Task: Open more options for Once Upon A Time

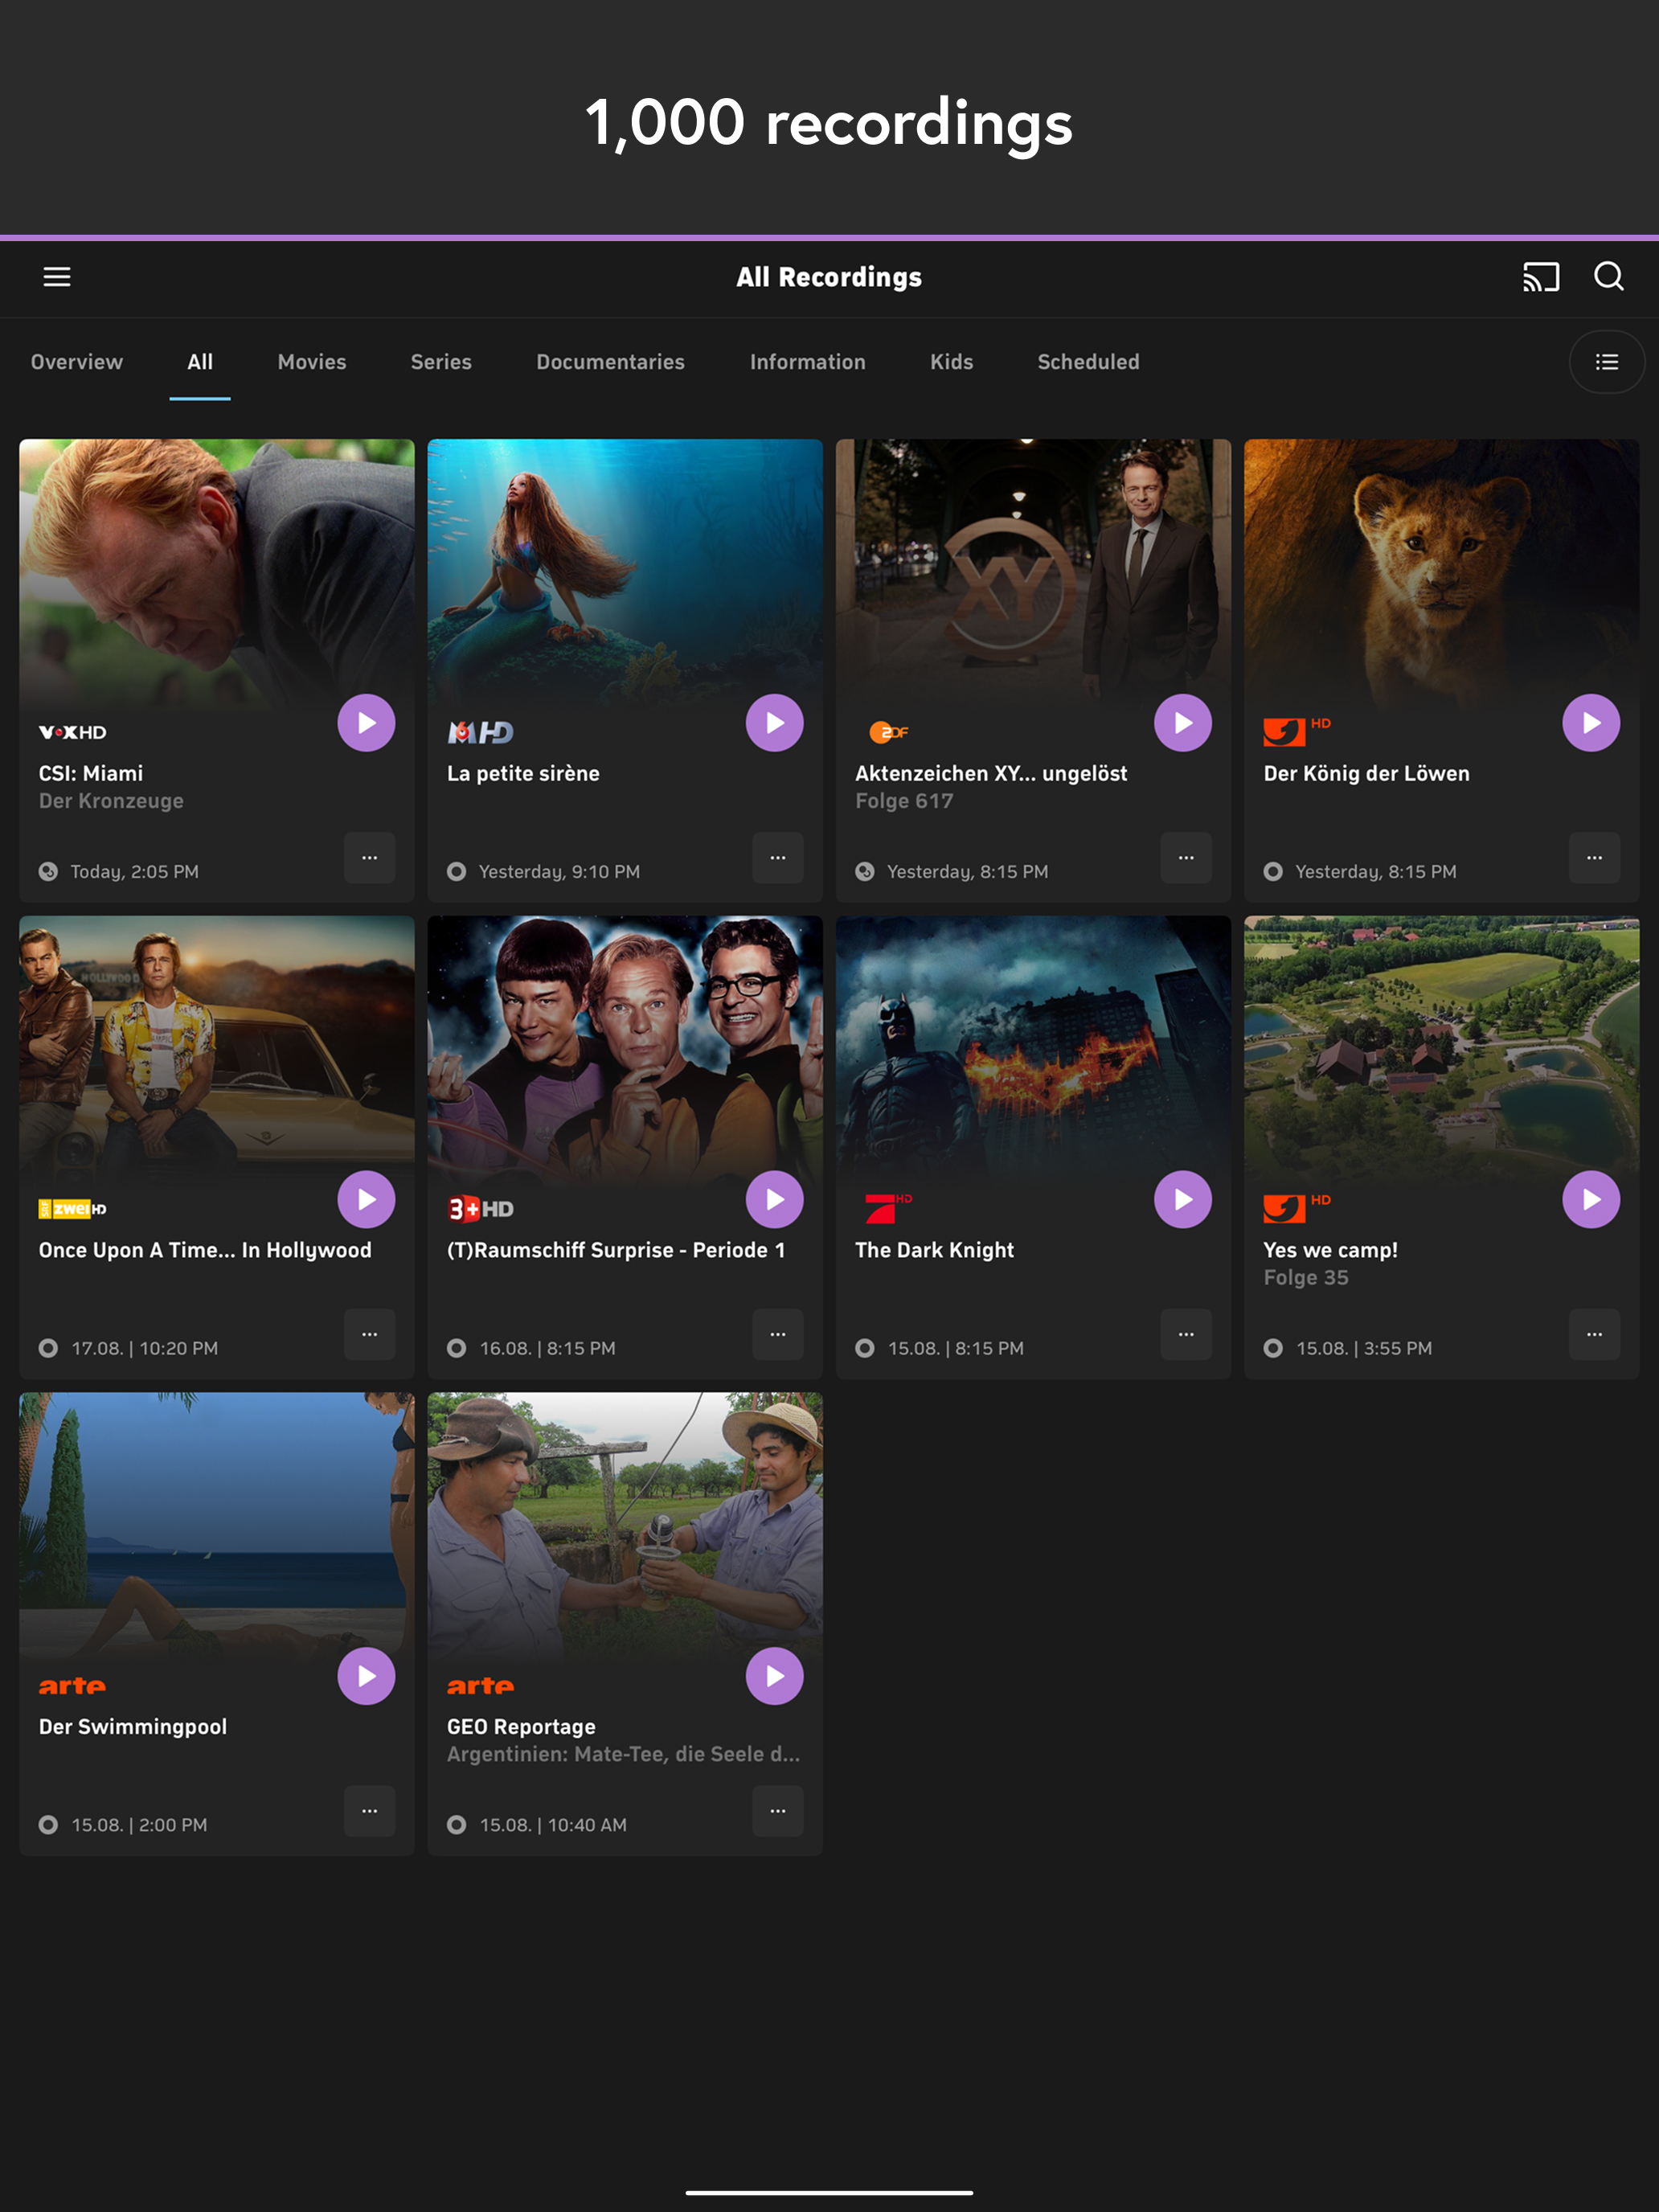Action: tap(370, 1334)
